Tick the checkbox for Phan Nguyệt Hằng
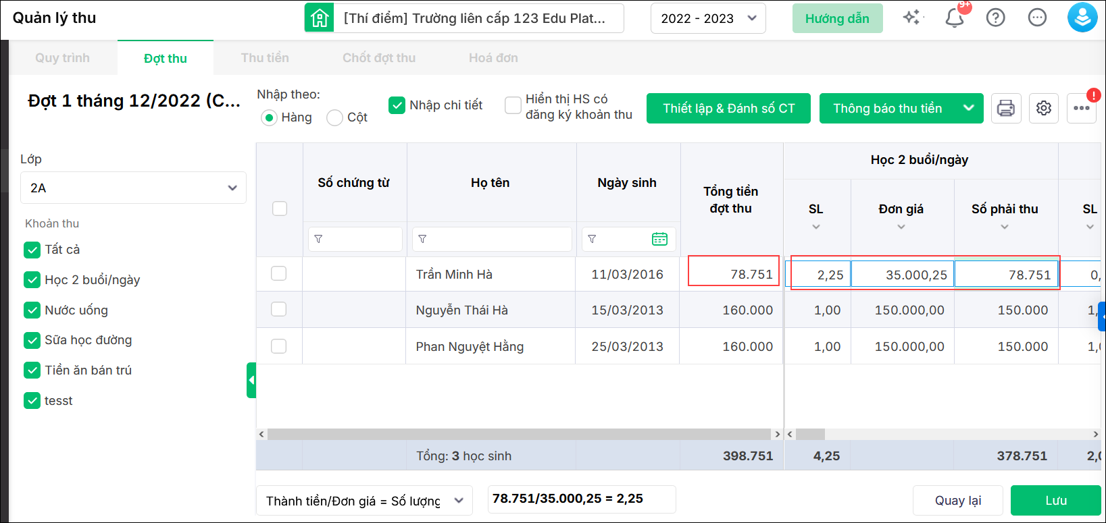The height and width of the screenshot is (523, 1106). click(278, 346)
